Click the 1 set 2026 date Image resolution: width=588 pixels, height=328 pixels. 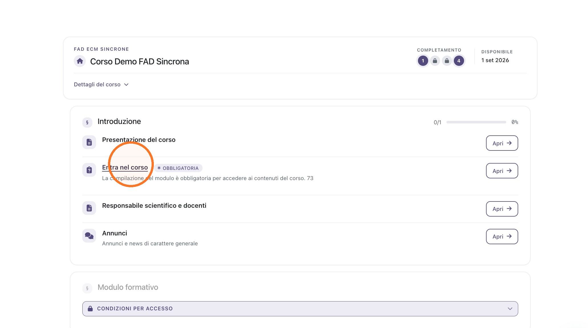495,60
